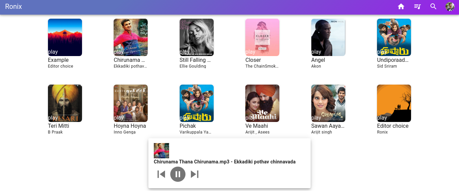Open the playlist queue icon
The image size is (459, 194).
tap(417, 7)
